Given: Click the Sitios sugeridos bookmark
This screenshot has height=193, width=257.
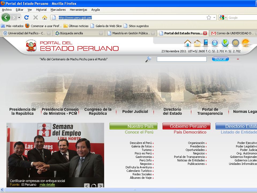Looking at the screenshot, I should (136, 26).
